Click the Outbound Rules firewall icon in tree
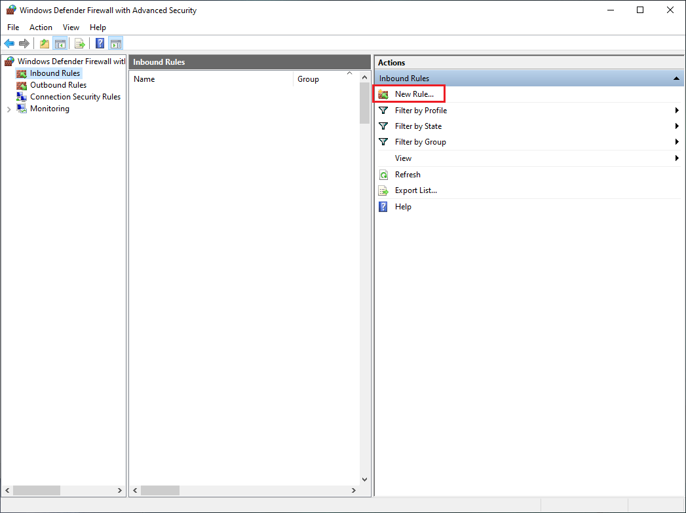 point(22,85)
